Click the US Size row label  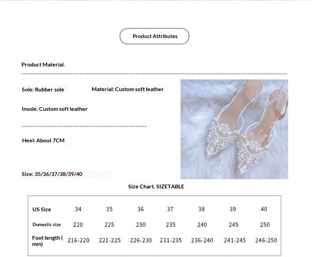(42, 209)
